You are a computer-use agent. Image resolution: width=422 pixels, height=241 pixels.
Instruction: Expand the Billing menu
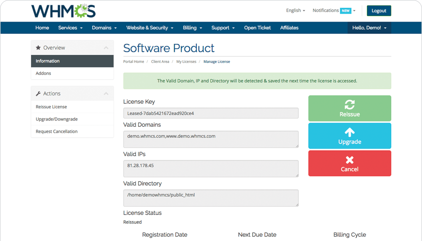[192, 28]
